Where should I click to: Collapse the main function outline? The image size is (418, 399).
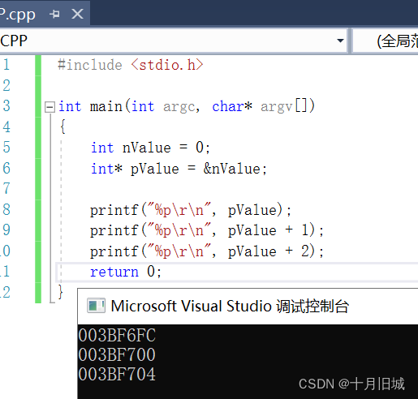50,107
